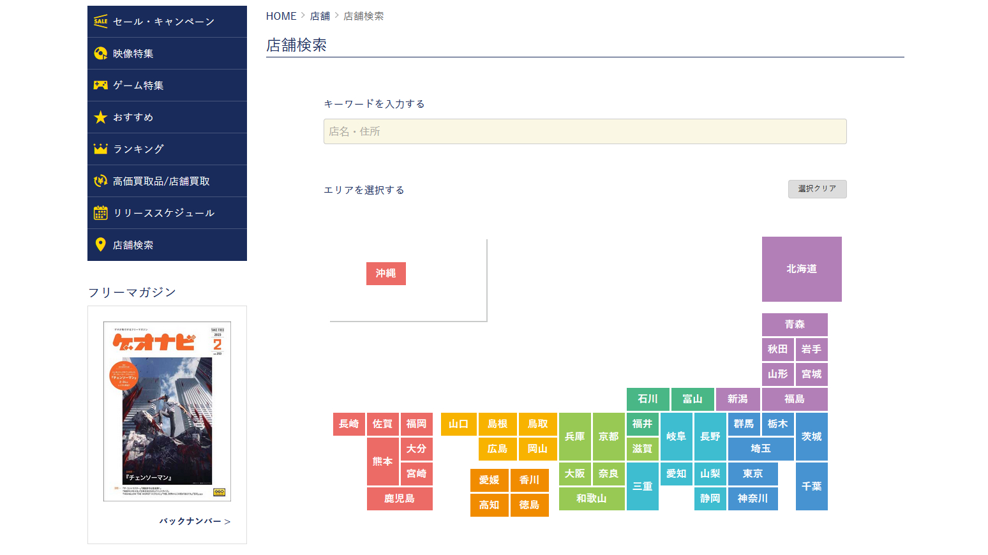The image size is (988, 555).
Task: Click the game controller icon
Action: pos(100,85)
